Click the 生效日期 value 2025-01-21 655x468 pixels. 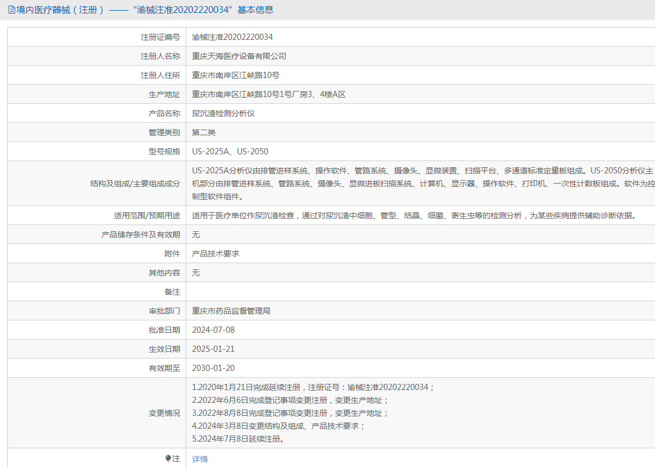pyautogui.click(x=213, y=349)
